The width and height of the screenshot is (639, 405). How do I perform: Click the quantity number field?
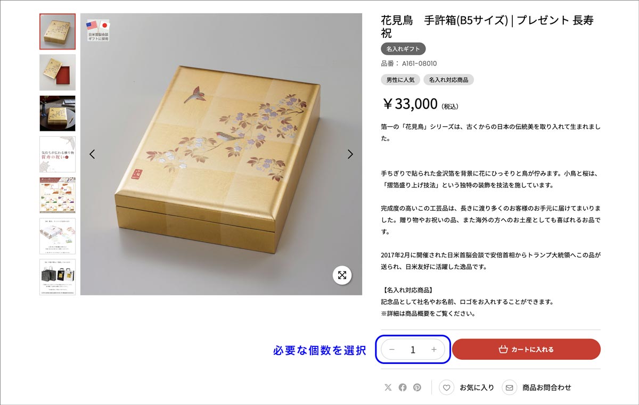[x=413, y=350]
